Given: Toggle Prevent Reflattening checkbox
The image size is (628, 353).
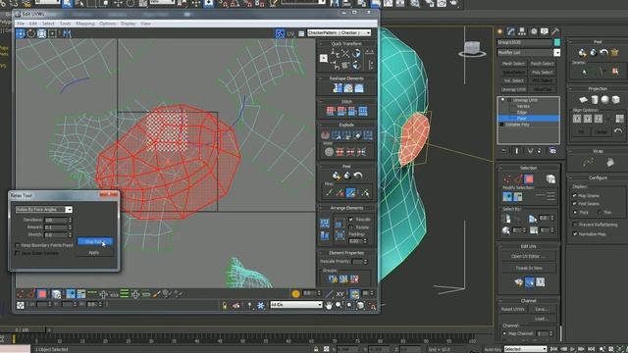Looking at the screenshot, I should click(x=575, y=225).
